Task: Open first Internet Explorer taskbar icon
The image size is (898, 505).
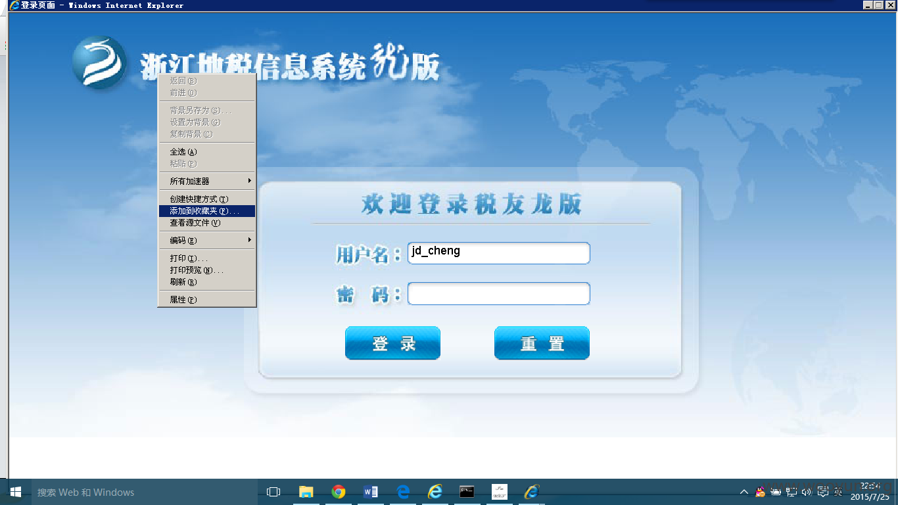Action: coord(435,492)
